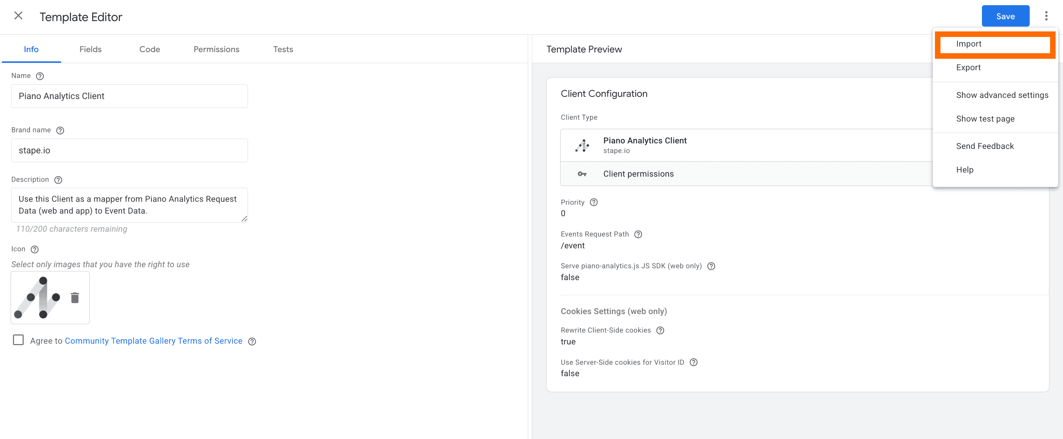The height and width of the screenshot is (439, 1063).
Task: Click inside the Brand name input field
Action: coord(129,150)
